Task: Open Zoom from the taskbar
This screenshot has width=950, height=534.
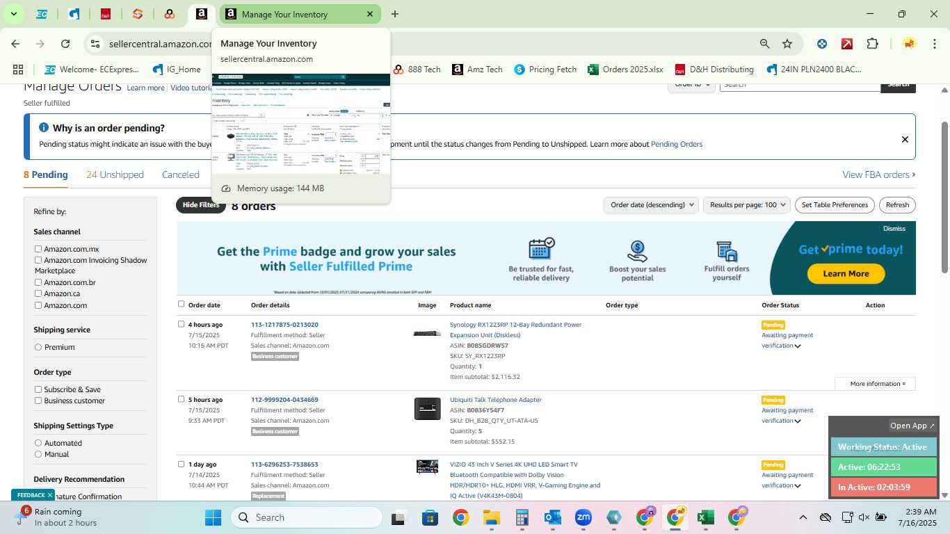Action: click(x=583, y=517)
